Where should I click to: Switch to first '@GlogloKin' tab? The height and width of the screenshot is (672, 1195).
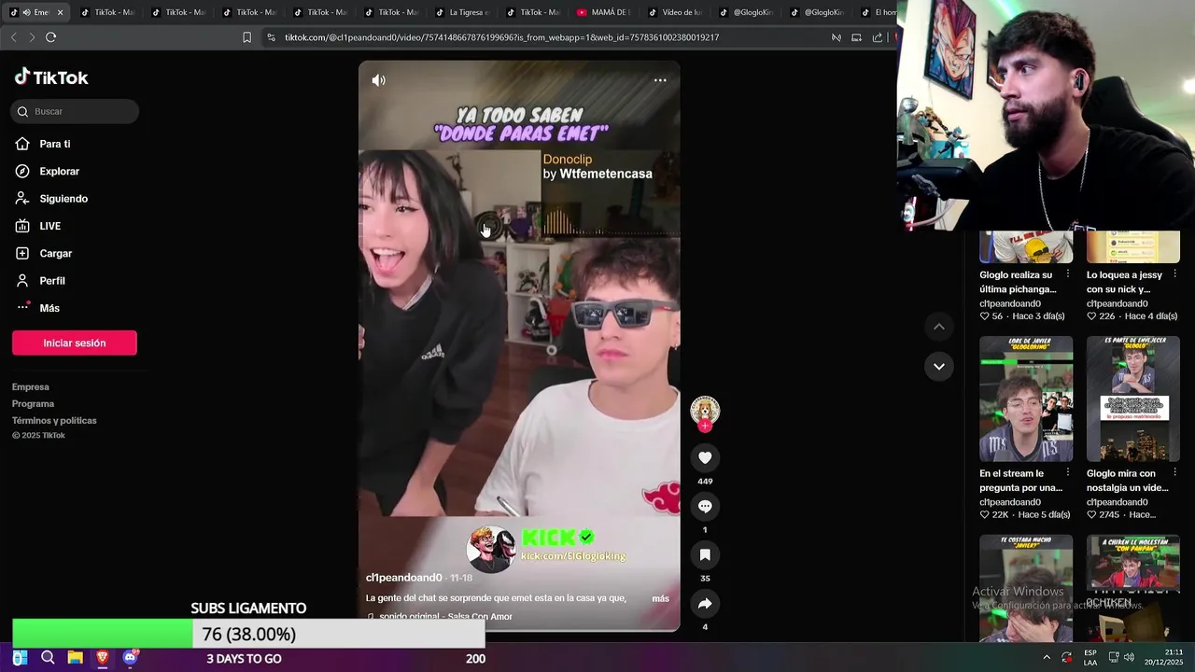point(748,12)
